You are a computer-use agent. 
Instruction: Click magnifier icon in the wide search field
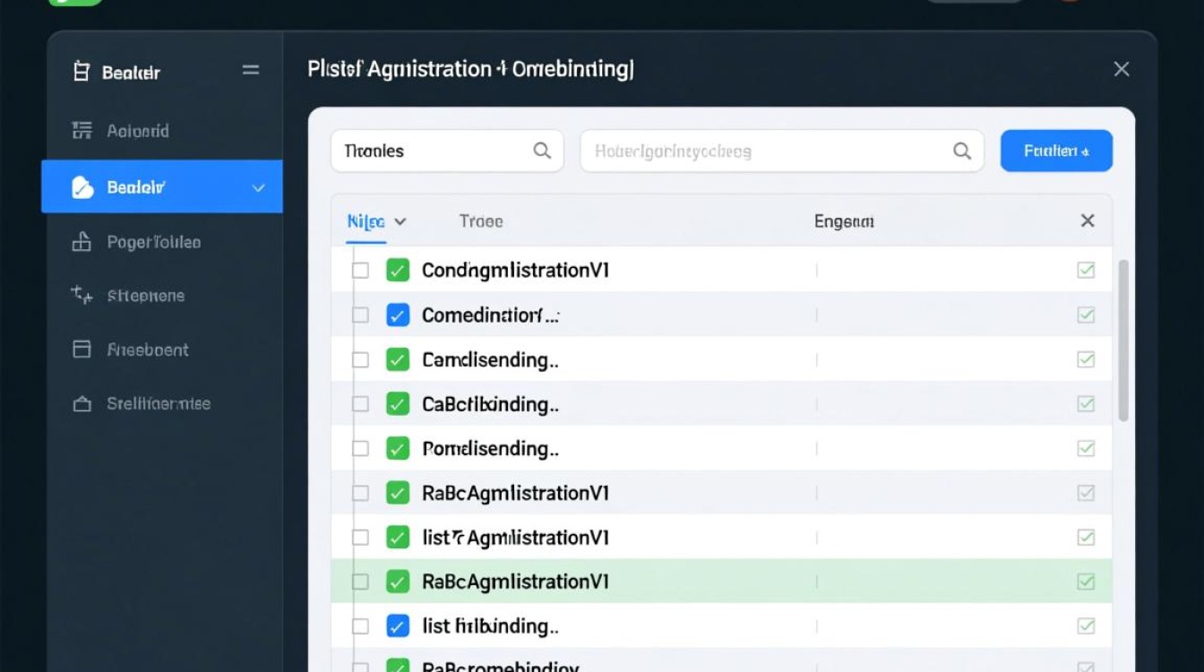coord(962,151)
